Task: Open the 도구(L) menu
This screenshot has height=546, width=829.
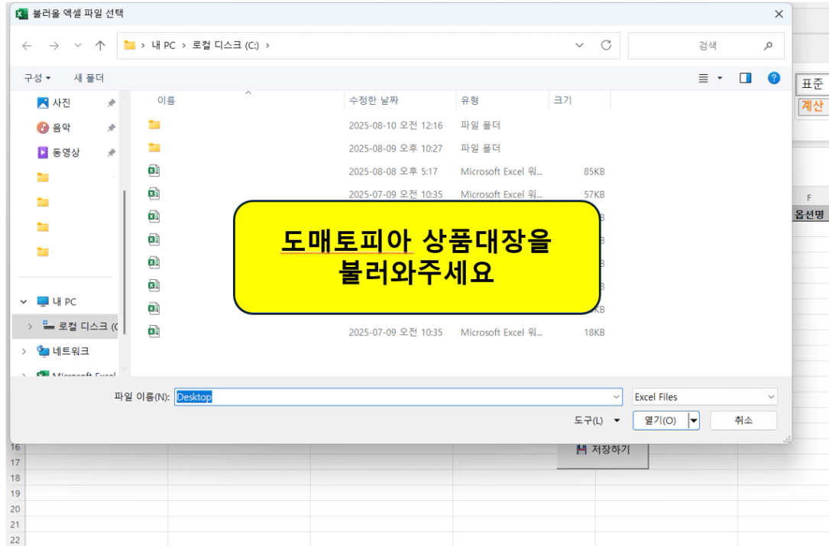Action: (597, 421)
